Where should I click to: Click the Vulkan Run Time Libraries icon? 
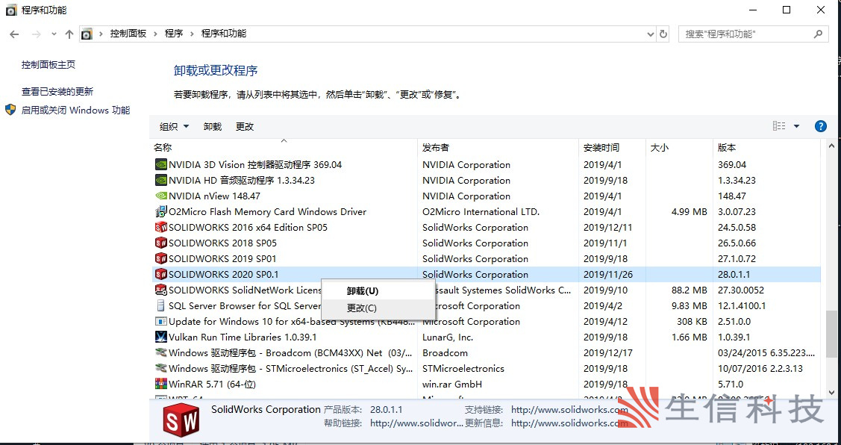click(x=160, y=337)
